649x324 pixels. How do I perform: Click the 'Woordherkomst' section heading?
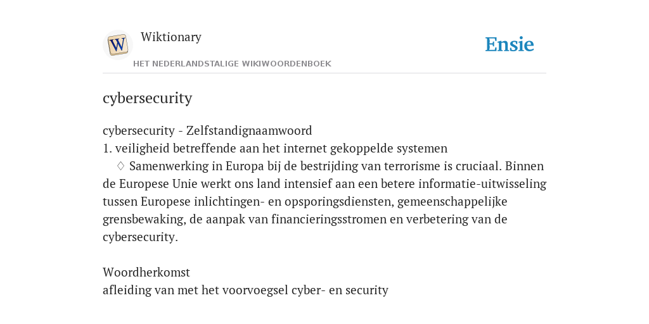click(146, 272)
